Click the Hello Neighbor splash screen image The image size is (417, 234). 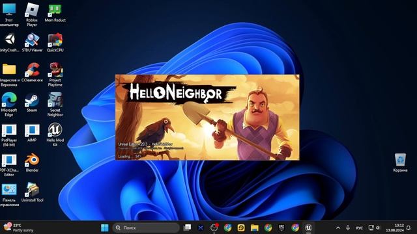tap(207, 117)
